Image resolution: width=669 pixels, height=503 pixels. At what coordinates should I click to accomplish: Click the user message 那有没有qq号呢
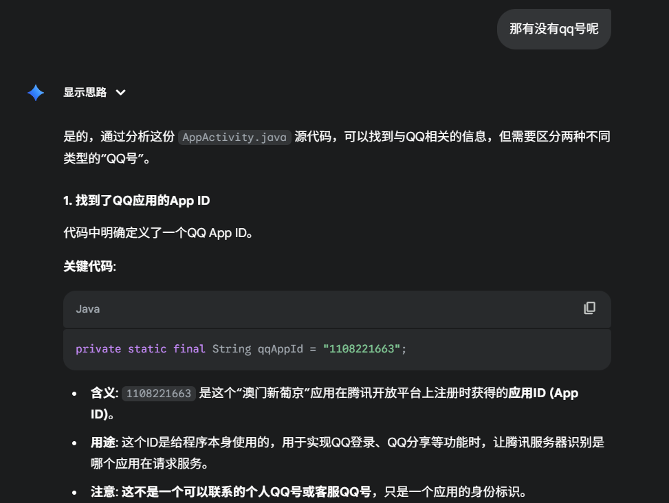coord(553,29)
